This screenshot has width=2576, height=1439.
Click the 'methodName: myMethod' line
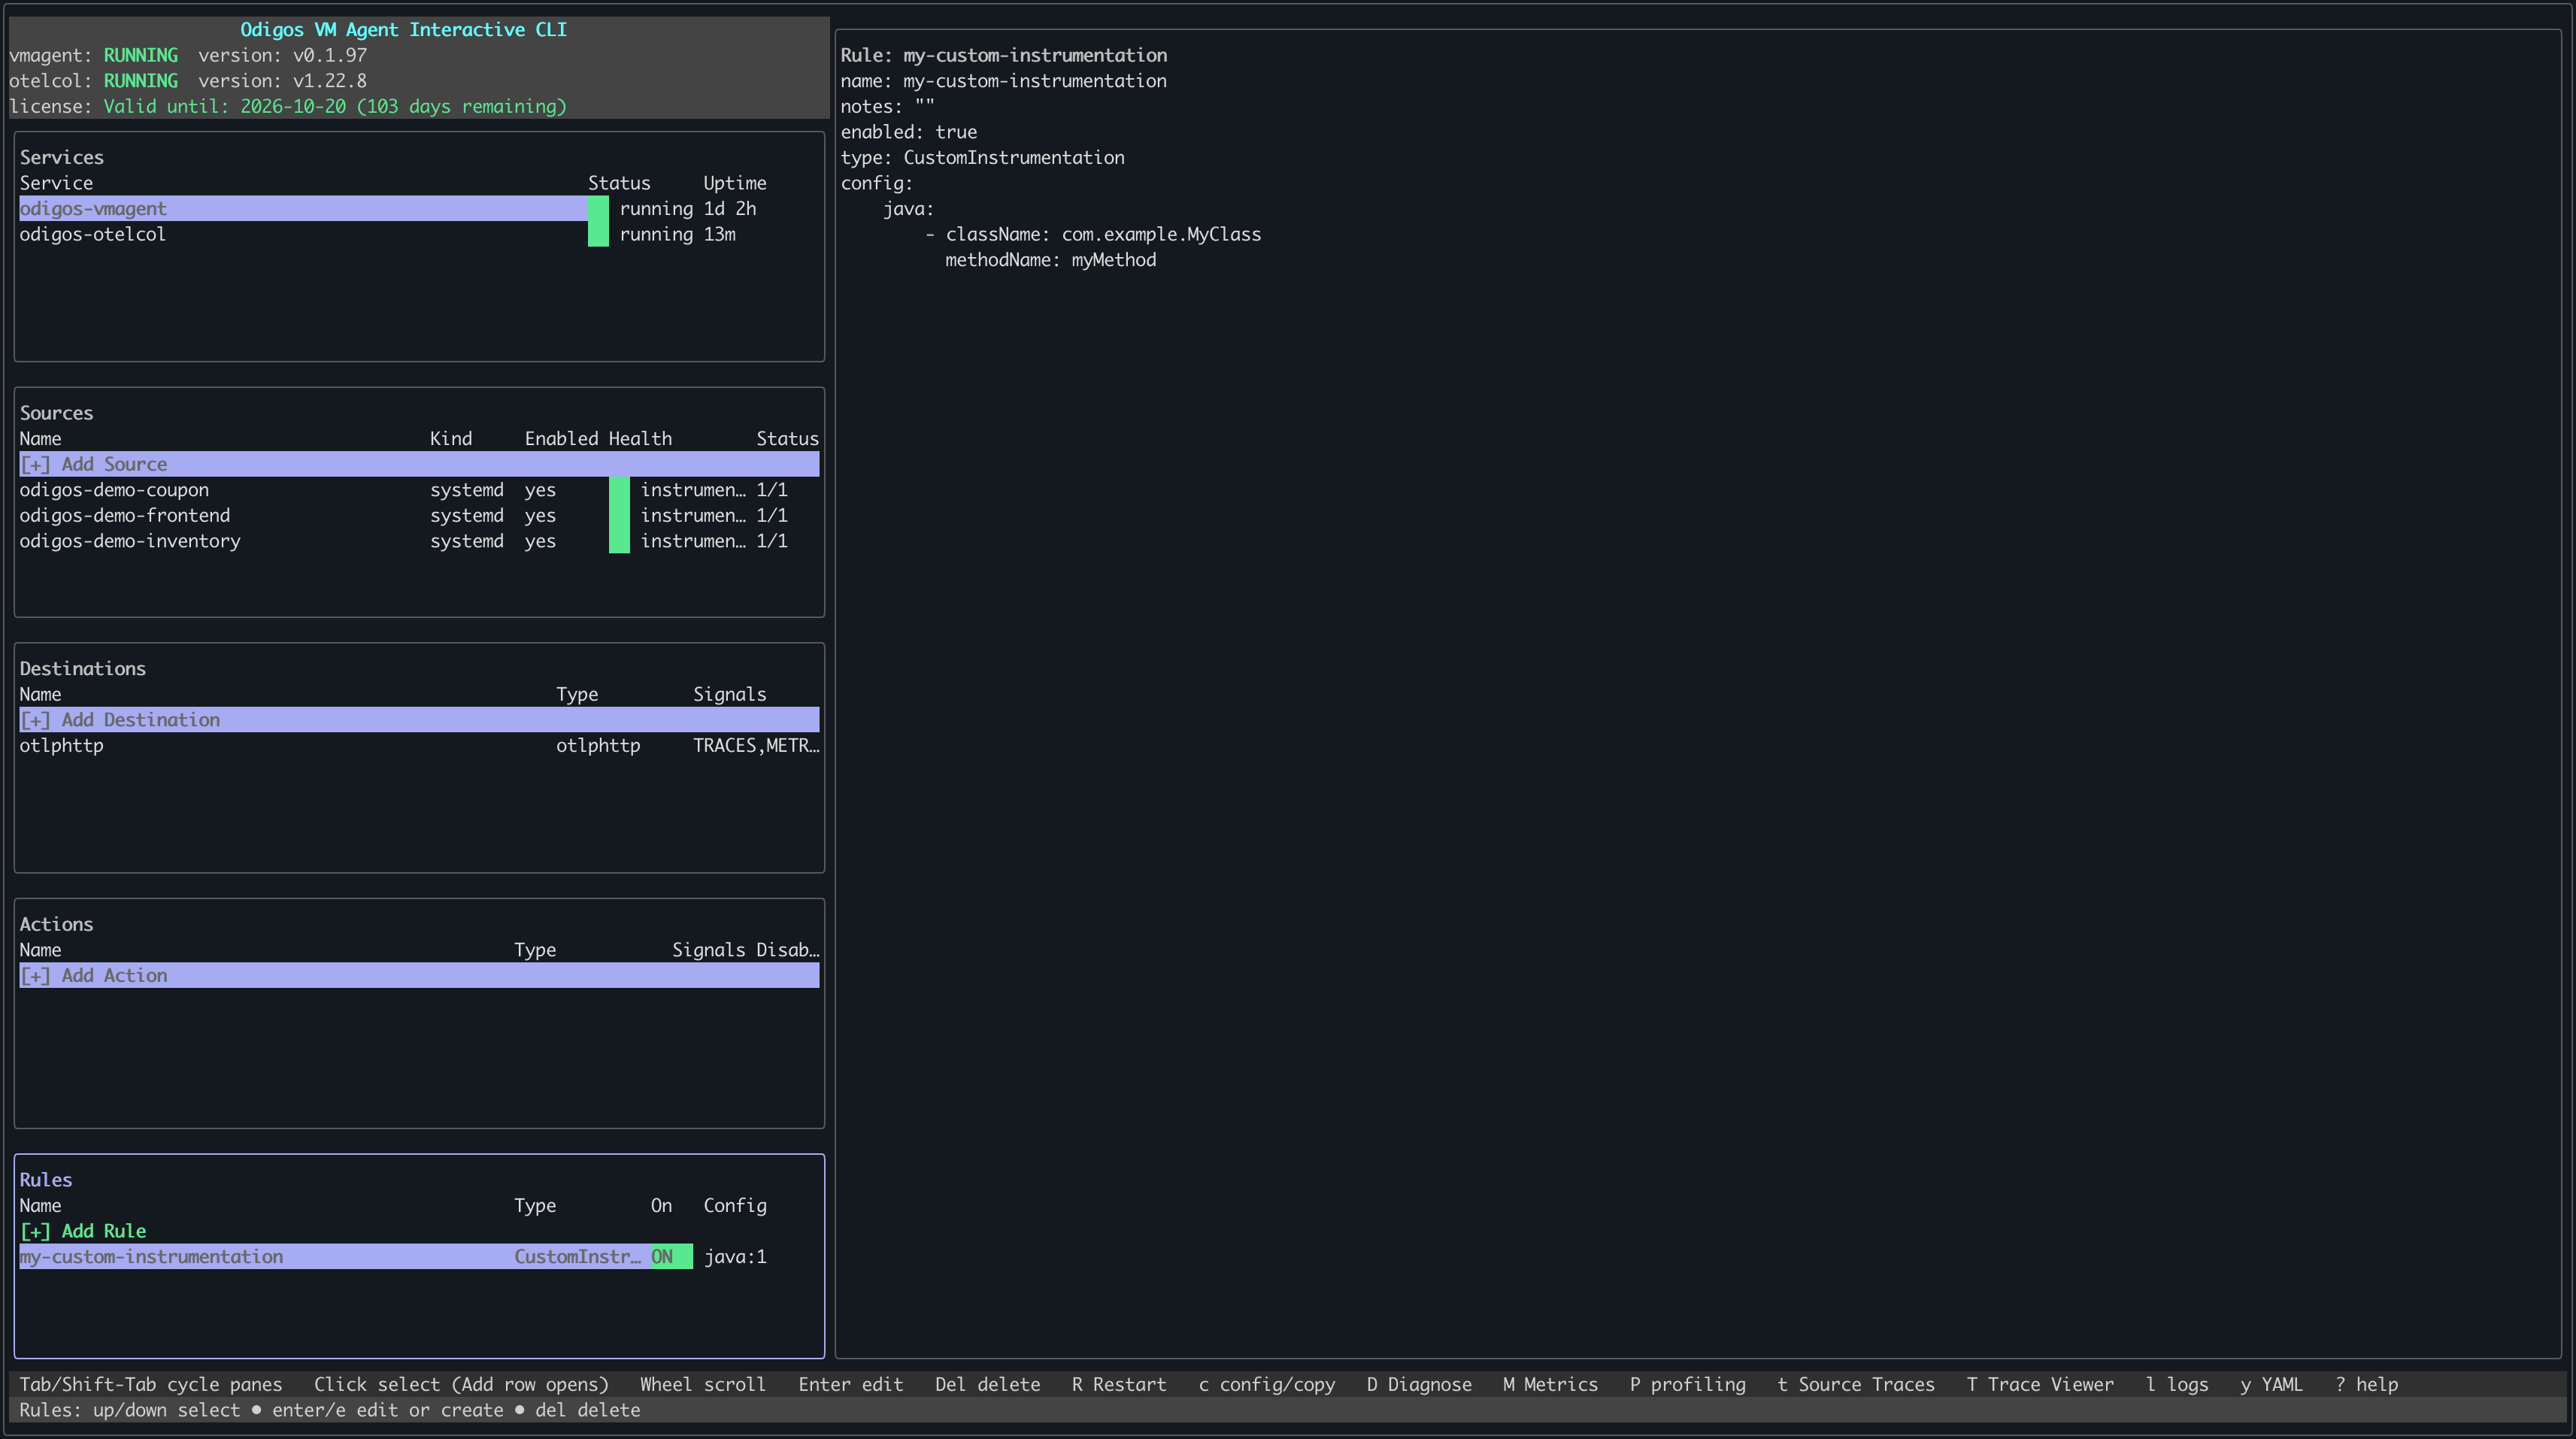point(1050,260)
